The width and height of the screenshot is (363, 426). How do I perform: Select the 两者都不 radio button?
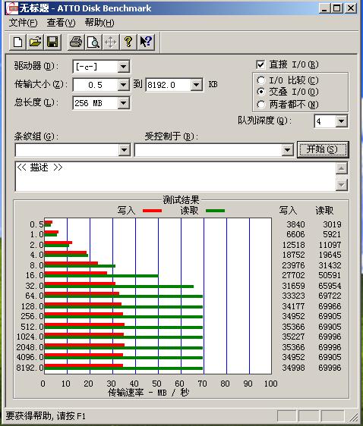tap(260, 105)
